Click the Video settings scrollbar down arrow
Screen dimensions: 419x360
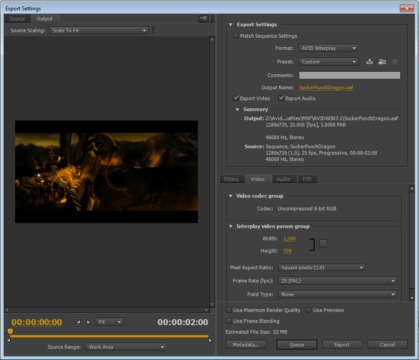coord(412,298)
